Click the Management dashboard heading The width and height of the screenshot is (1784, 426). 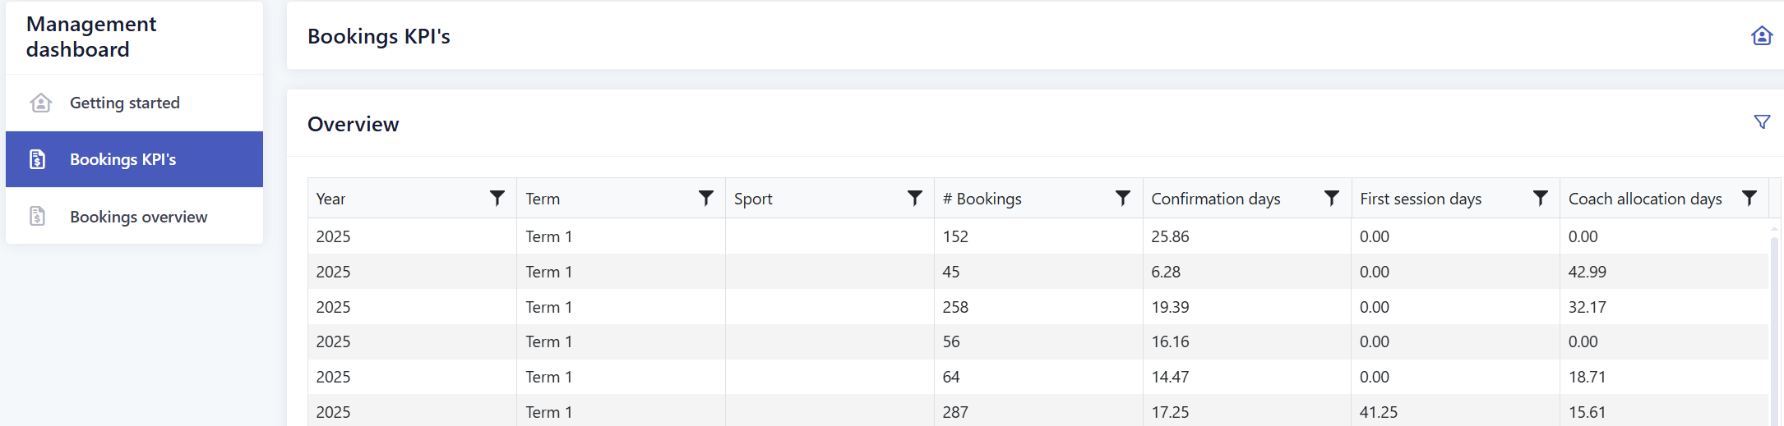click(91, 37)
